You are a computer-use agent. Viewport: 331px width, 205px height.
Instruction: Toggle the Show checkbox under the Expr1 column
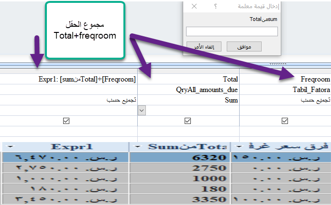66,121
